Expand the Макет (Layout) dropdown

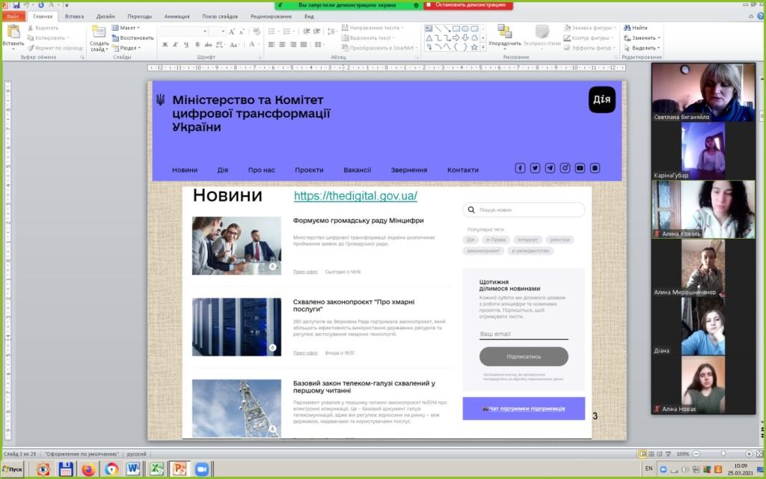127,28
